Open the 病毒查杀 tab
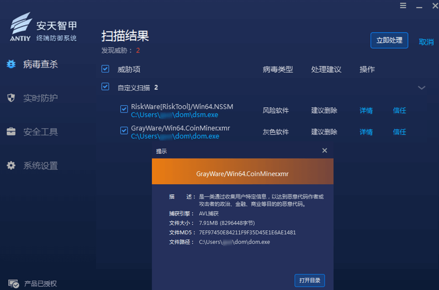439x290 pixels. (40, 64)
